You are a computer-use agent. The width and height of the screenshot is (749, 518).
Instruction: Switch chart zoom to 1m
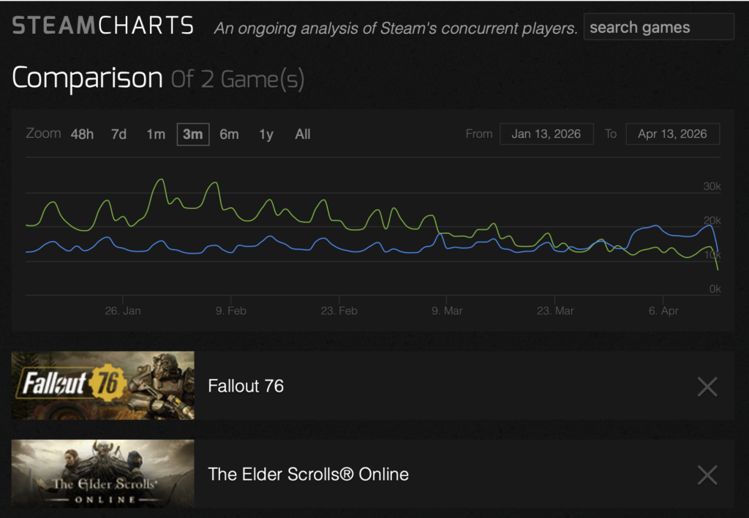coord(156,134)
